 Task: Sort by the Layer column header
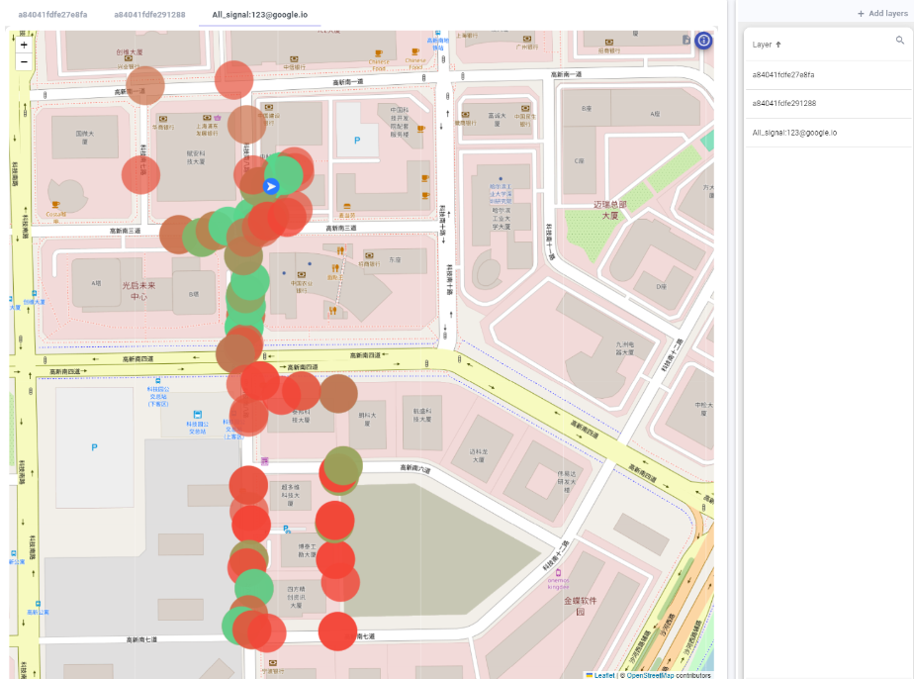click(762, 45)
